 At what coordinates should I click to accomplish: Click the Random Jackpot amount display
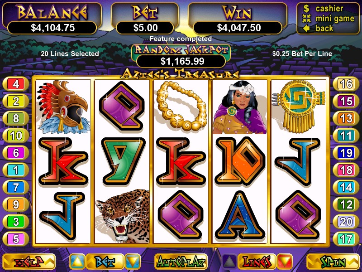pos(181,61)
